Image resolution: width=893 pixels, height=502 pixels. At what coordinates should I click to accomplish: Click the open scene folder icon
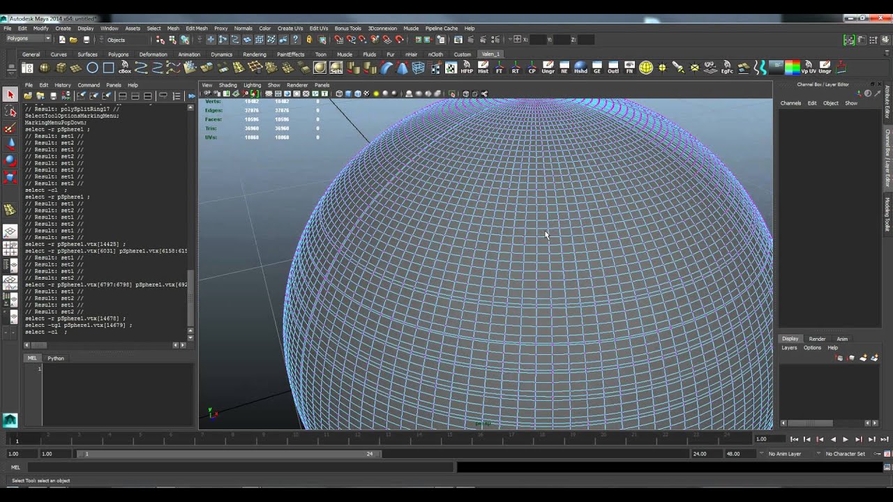(73, 40)
